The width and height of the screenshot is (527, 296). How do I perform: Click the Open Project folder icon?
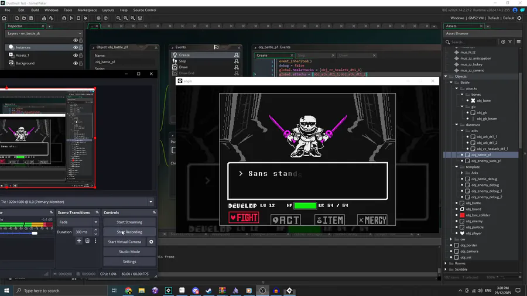click(x=24, y=18)
